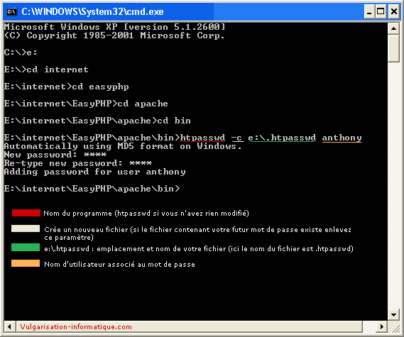The width and height of the screenshot is (404, 337).
Task: Minimize the cmd.exe window
Action: pos(369,12)
